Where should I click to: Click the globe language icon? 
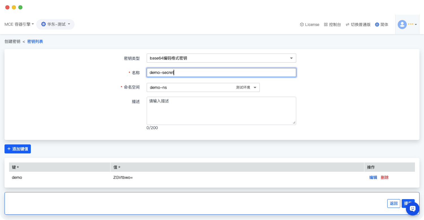point(377,25)
